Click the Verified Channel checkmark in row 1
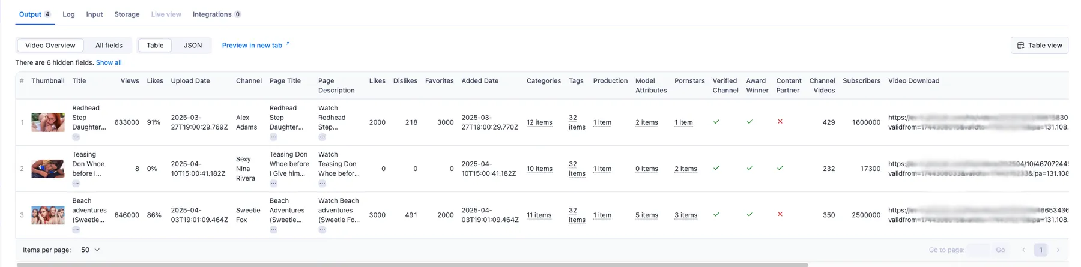1081x267 pixels. click(x=716, y=122)
